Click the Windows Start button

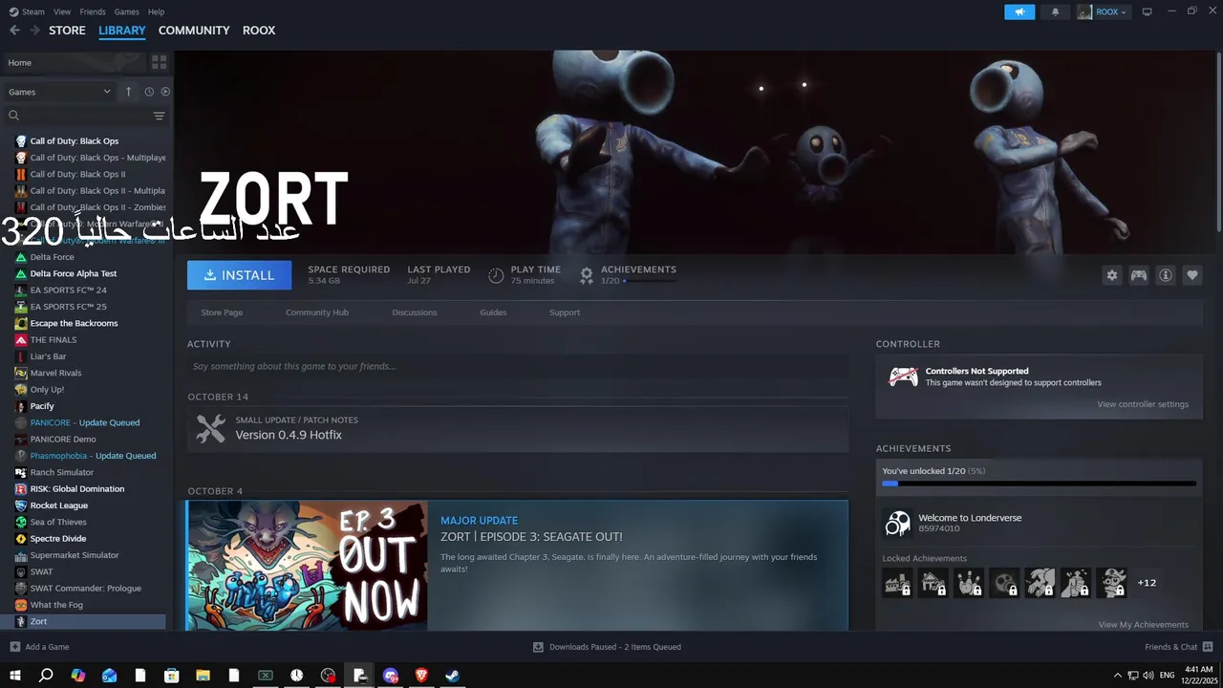click(14, 676)
